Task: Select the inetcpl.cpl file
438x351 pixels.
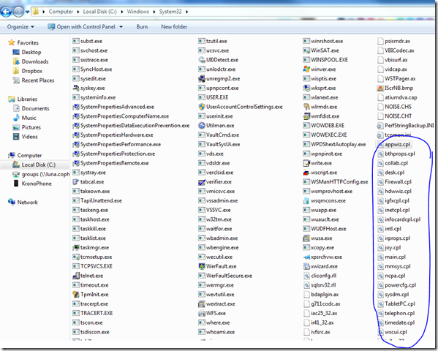Action: 393,210
